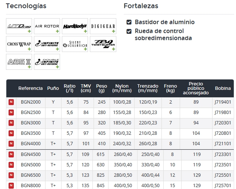Click the red N badge for BGN4500

coord(11,154)
